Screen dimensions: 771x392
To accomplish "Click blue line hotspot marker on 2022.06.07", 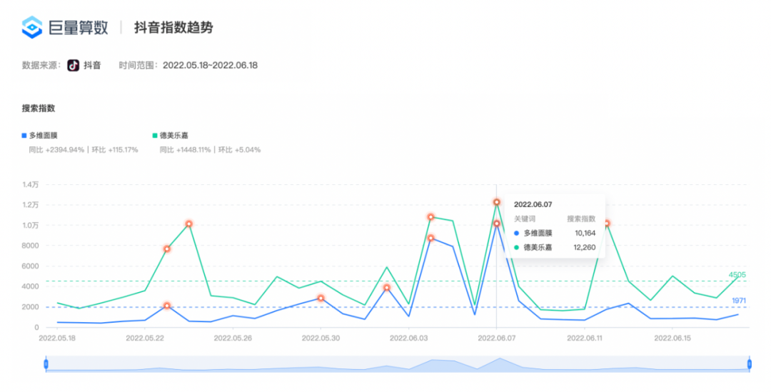I will tap(497, 223).
